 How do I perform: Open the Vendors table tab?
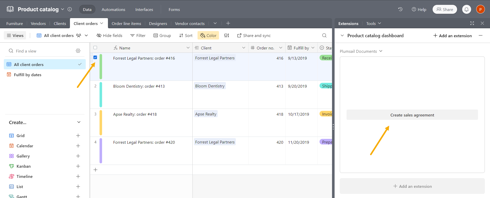pyautogui.click(x=38, y=23)
